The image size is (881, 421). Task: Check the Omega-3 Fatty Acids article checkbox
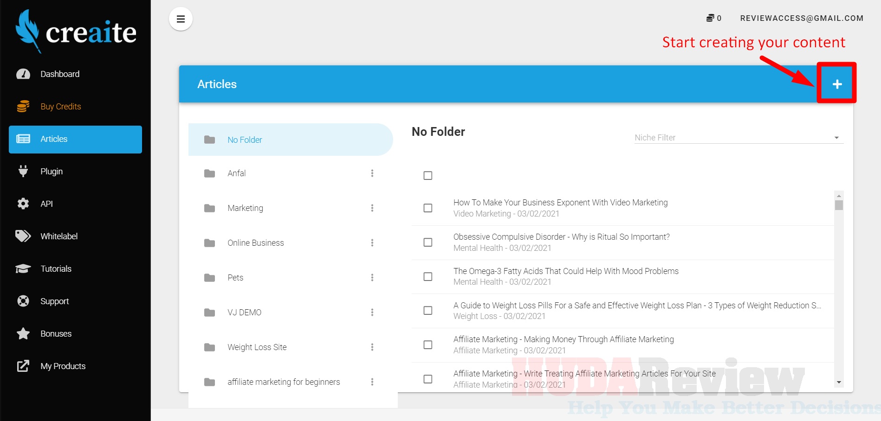(x=428, y=277)
